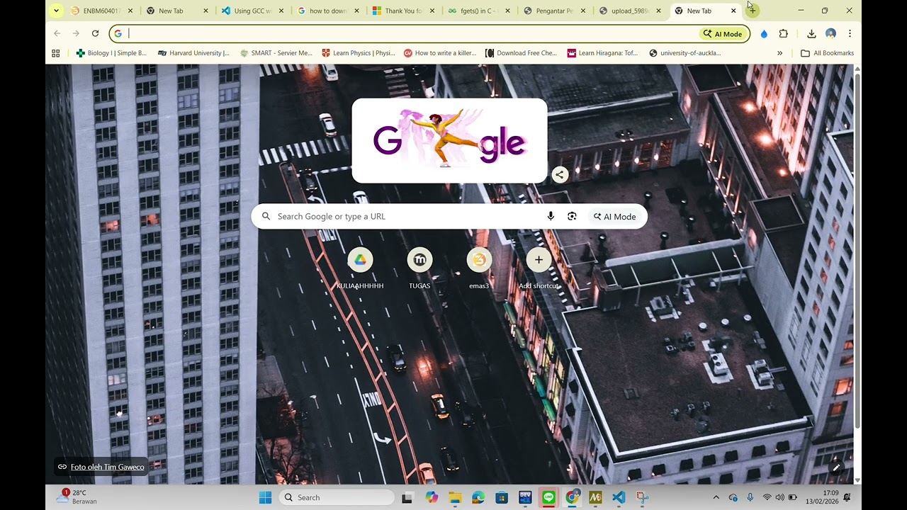Screen dimensions: 907x510
Task: Open Microsoft Store from the taskbar
Action: point(502,497)
